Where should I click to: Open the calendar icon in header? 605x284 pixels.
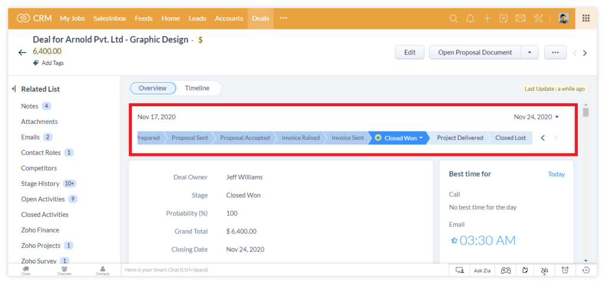point(504,18)
